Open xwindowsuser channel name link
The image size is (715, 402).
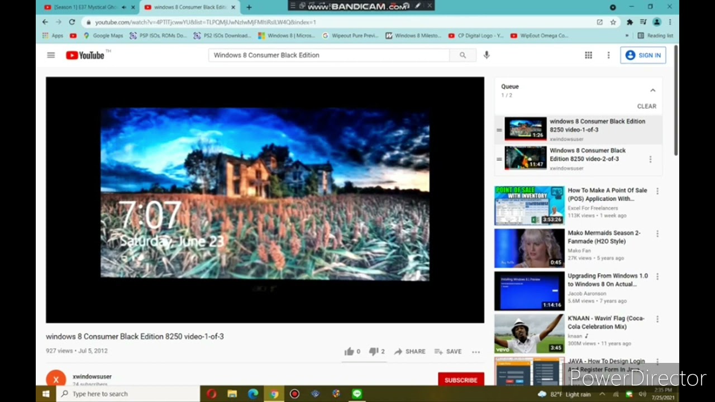point(92,377)
